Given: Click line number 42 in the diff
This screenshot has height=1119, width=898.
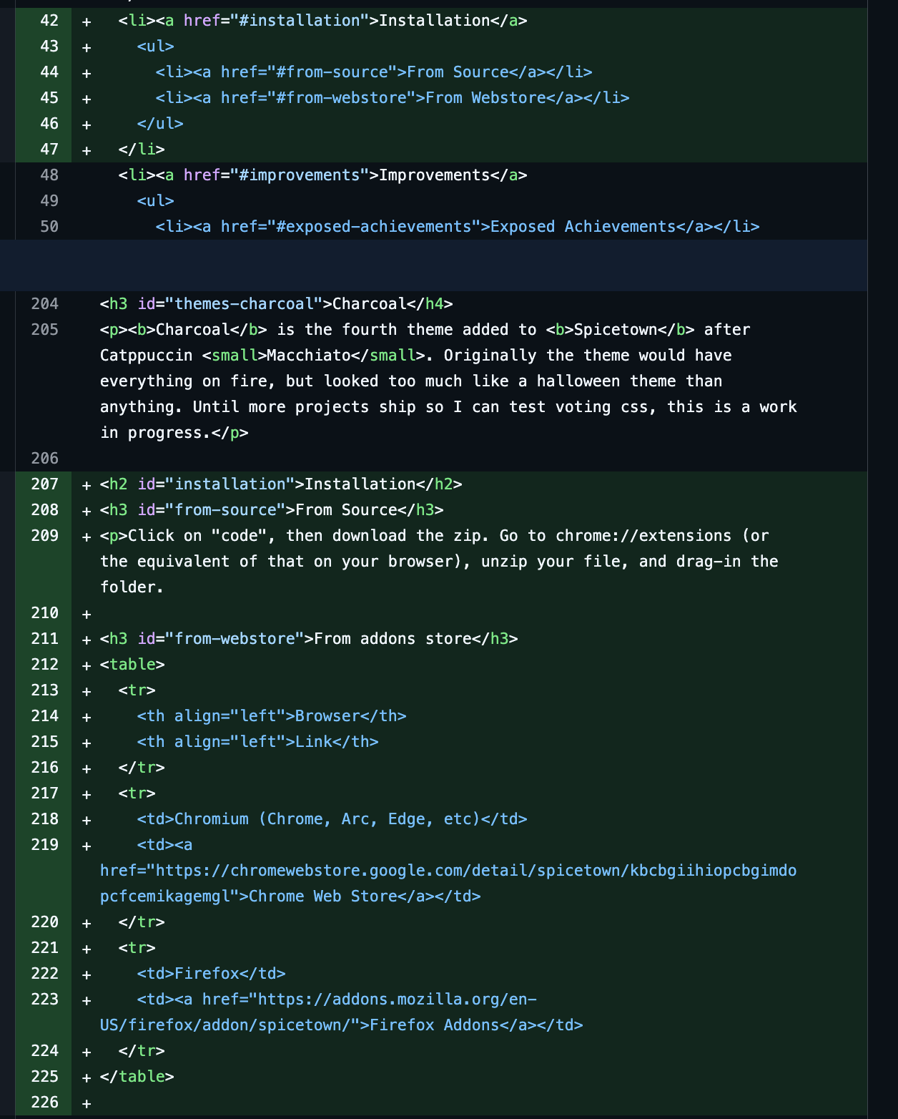Looking at the screenshot, I should pos(49,21).
